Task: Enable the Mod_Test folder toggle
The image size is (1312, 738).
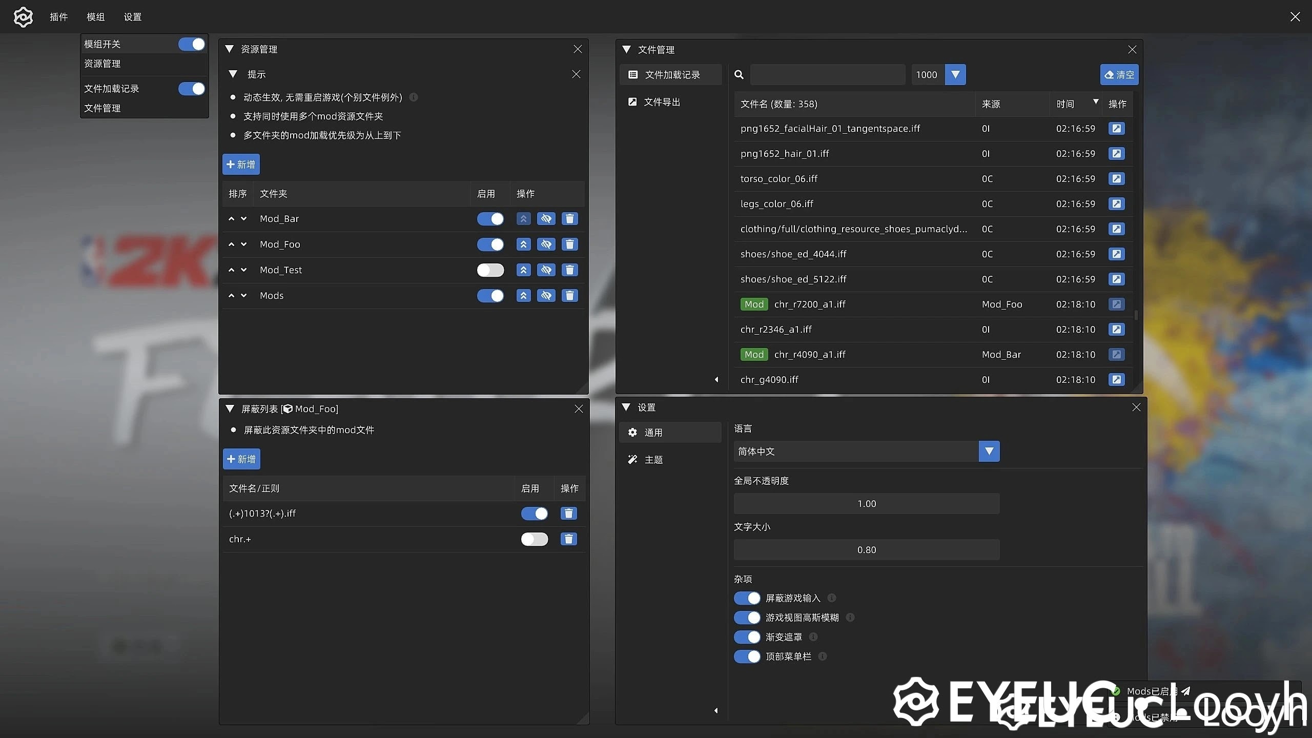Action: click(x=490, y=270)
